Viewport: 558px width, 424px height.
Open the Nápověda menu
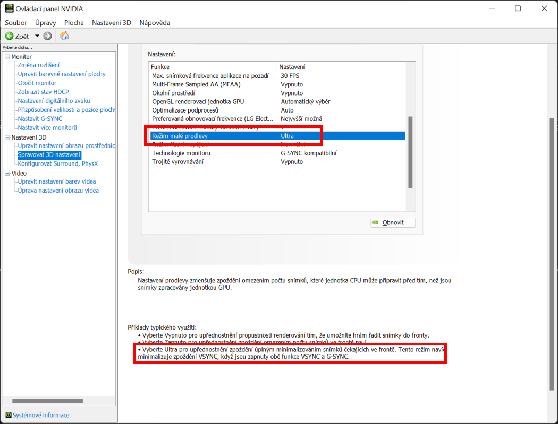[x=155, y=22]
